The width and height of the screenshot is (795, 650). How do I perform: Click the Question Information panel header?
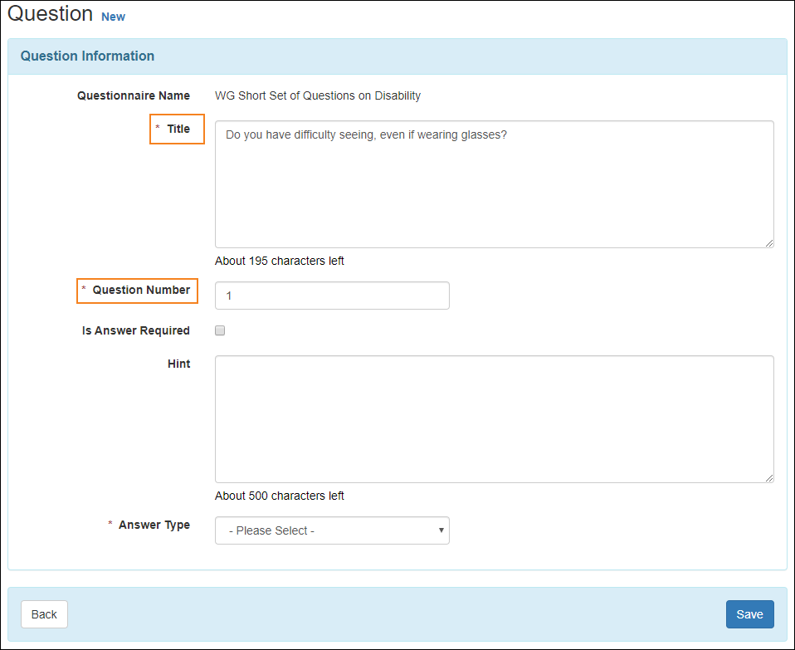tap(397, 56)
